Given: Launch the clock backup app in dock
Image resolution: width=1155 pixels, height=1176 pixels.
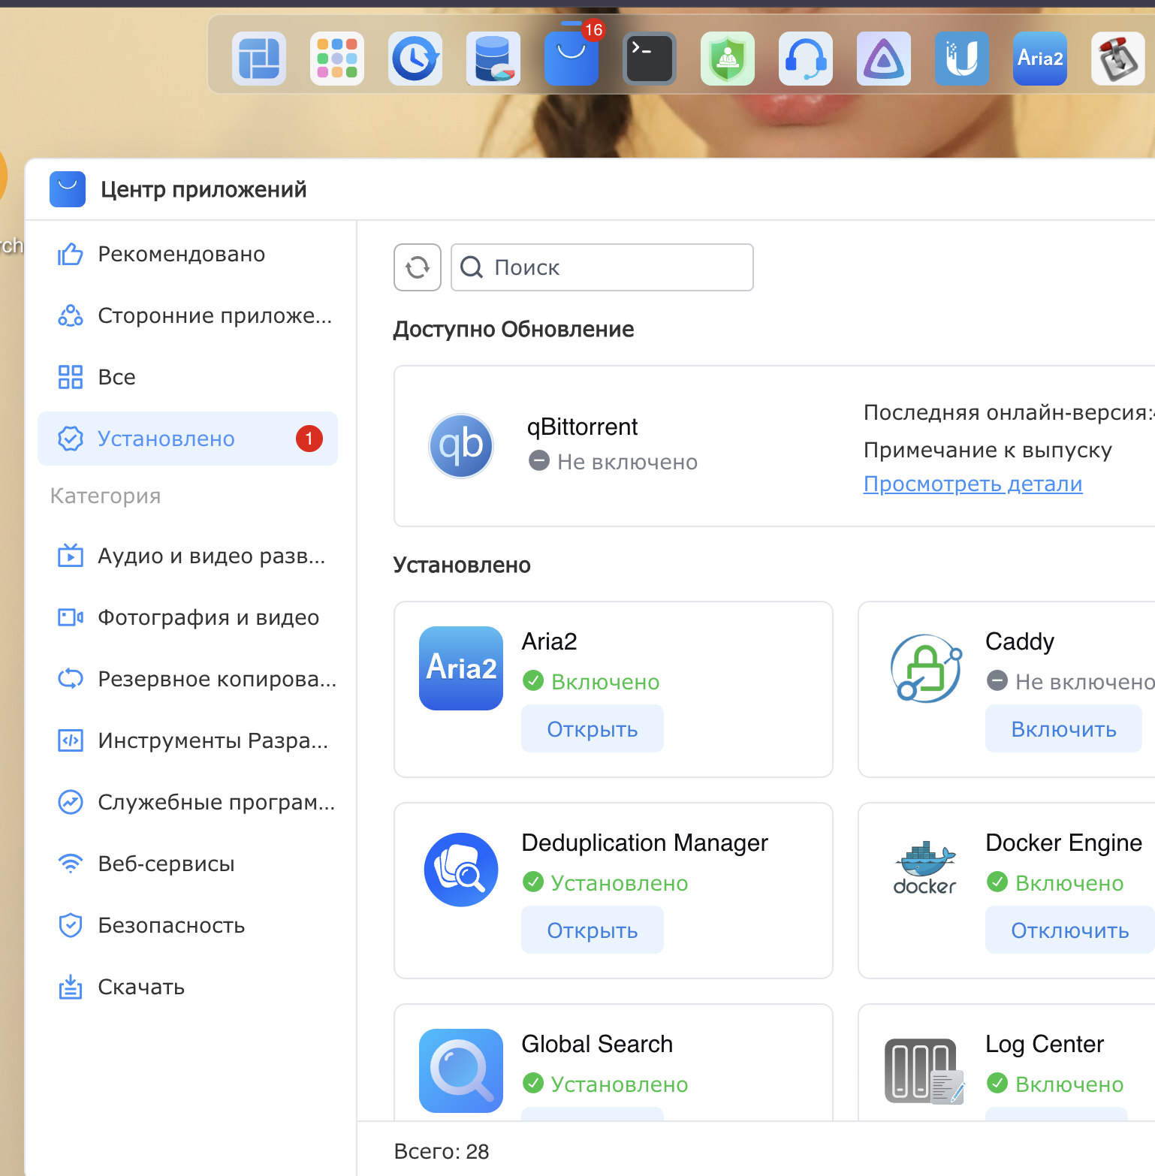Looking at the screenshot, I should pos(415,59).
